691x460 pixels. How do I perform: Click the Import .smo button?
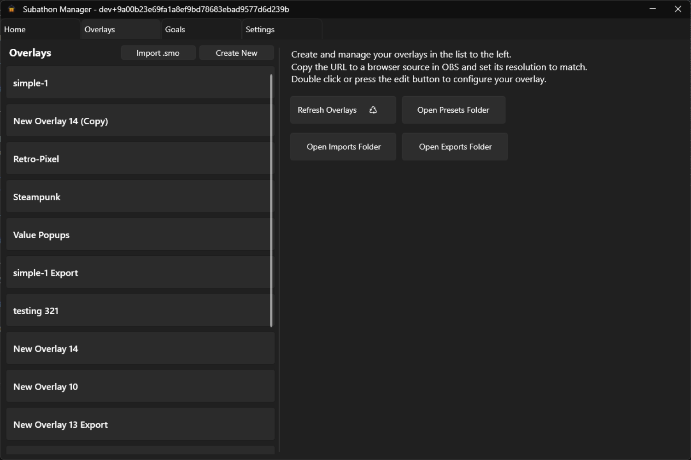pos(158,53)
